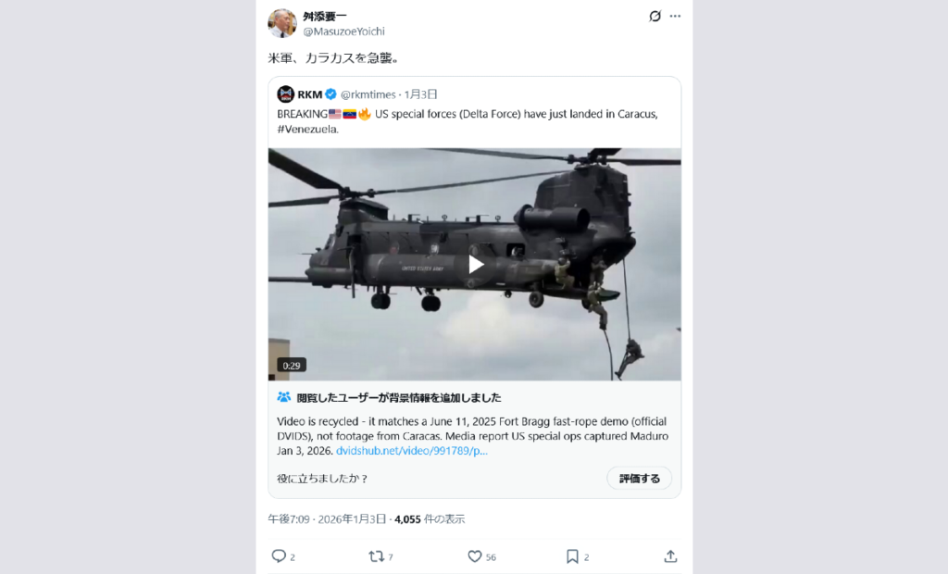The width and height of the screenshot is (948, 574).
Task: Play the helicopter video
Action: coord(475,265)
